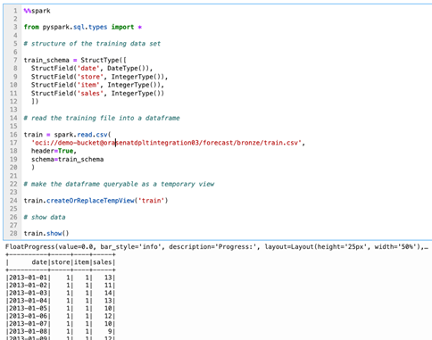Click the 'store' column header in output
The width and height of the screenshot is (432, 340).
click(61, 262)
